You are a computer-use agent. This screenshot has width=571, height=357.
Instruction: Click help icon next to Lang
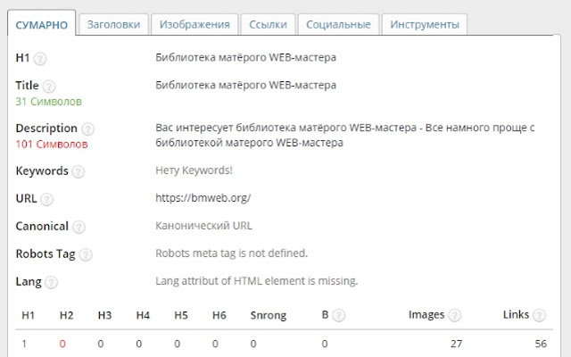(52, 282)
